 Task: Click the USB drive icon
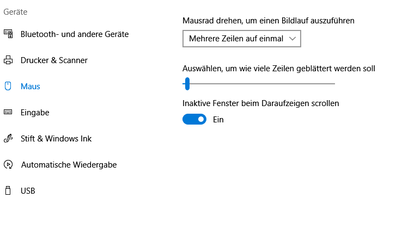pyautogui.click(x=8, y=190)
